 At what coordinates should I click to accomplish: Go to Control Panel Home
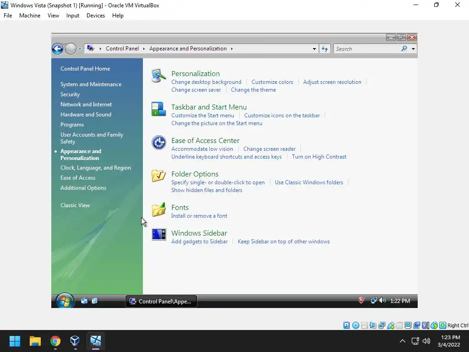point(85,69)
